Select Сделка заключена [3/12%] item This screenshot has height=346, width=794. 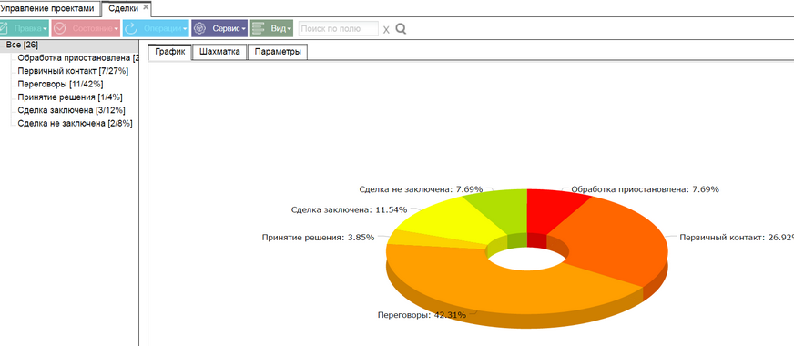coord(71,110)
